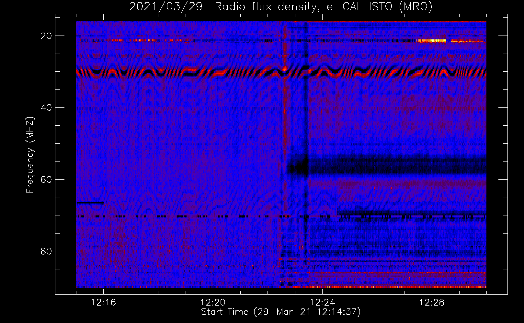
Task: Click the '12:16' time tick label
Action: click(103, 303)
